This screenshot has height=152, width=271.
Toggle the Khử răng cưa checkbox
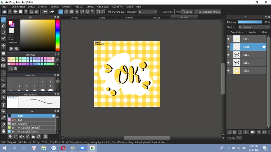(109, 12)
